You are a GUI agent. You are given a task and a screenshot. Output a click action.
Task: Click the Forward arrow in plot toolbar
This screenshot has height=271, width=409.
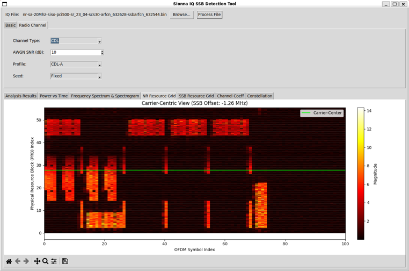[26, 261]
